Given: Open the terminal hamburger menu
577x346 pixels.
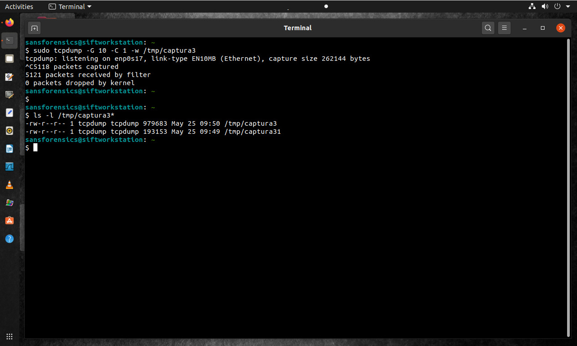Looking at the screenshot, I should tap(504, 28).
